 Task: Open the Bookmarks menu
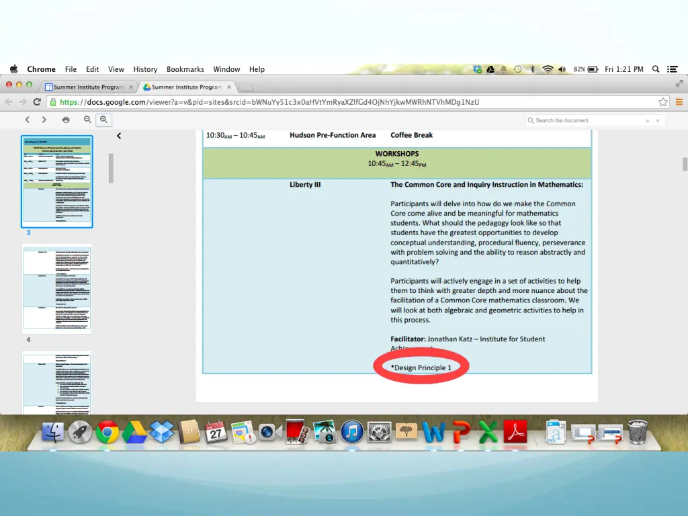click(185, 69)
